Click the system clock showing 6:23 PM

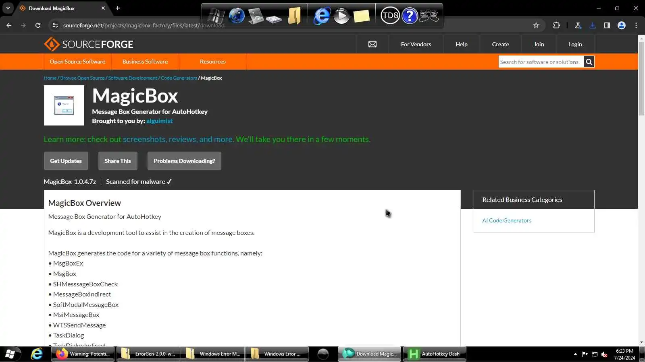click(624, 354)
